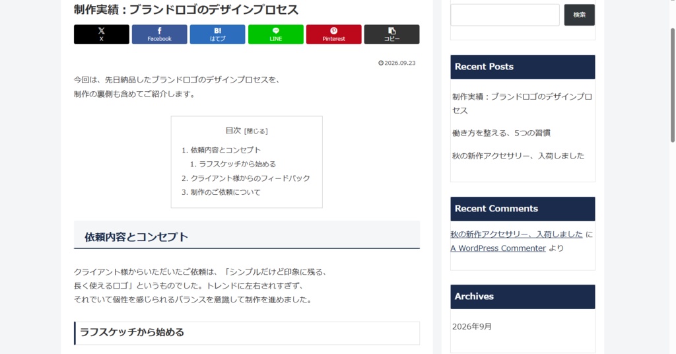Share the post on X
The height and width of the screenshot is (354, 676).
(x=101, y=34)
